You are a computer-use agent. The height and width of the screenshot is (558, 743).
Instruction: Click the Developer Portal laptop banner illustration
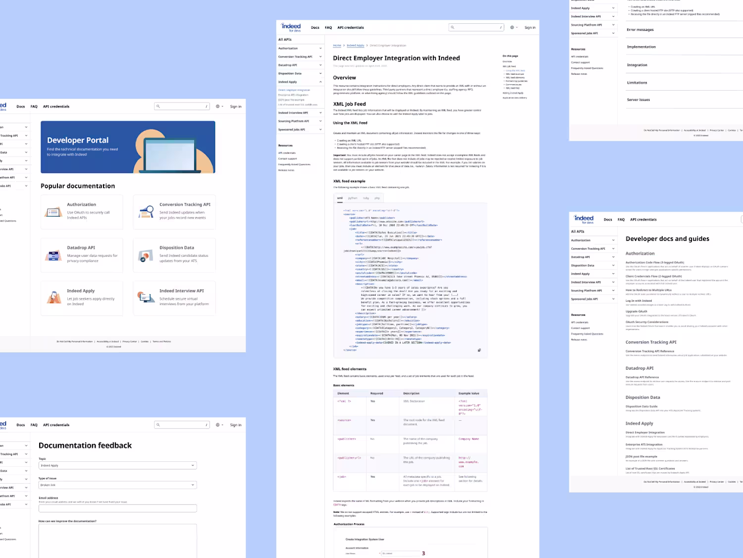[172, 152]
